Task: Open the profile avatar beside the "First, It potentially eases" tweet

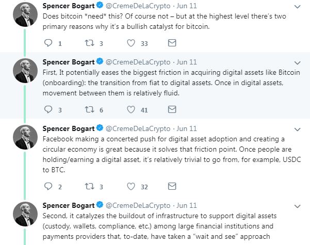Action: coord(24,71)
